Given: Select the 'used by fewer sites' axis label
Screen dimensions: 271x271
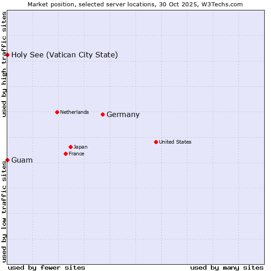Looking at the screenshot, I should 47,267.
